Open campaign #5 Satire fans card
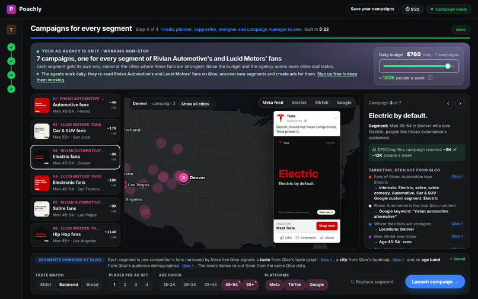Image resolution: width=478 pixels, height=299 pixels. [75, 209]
